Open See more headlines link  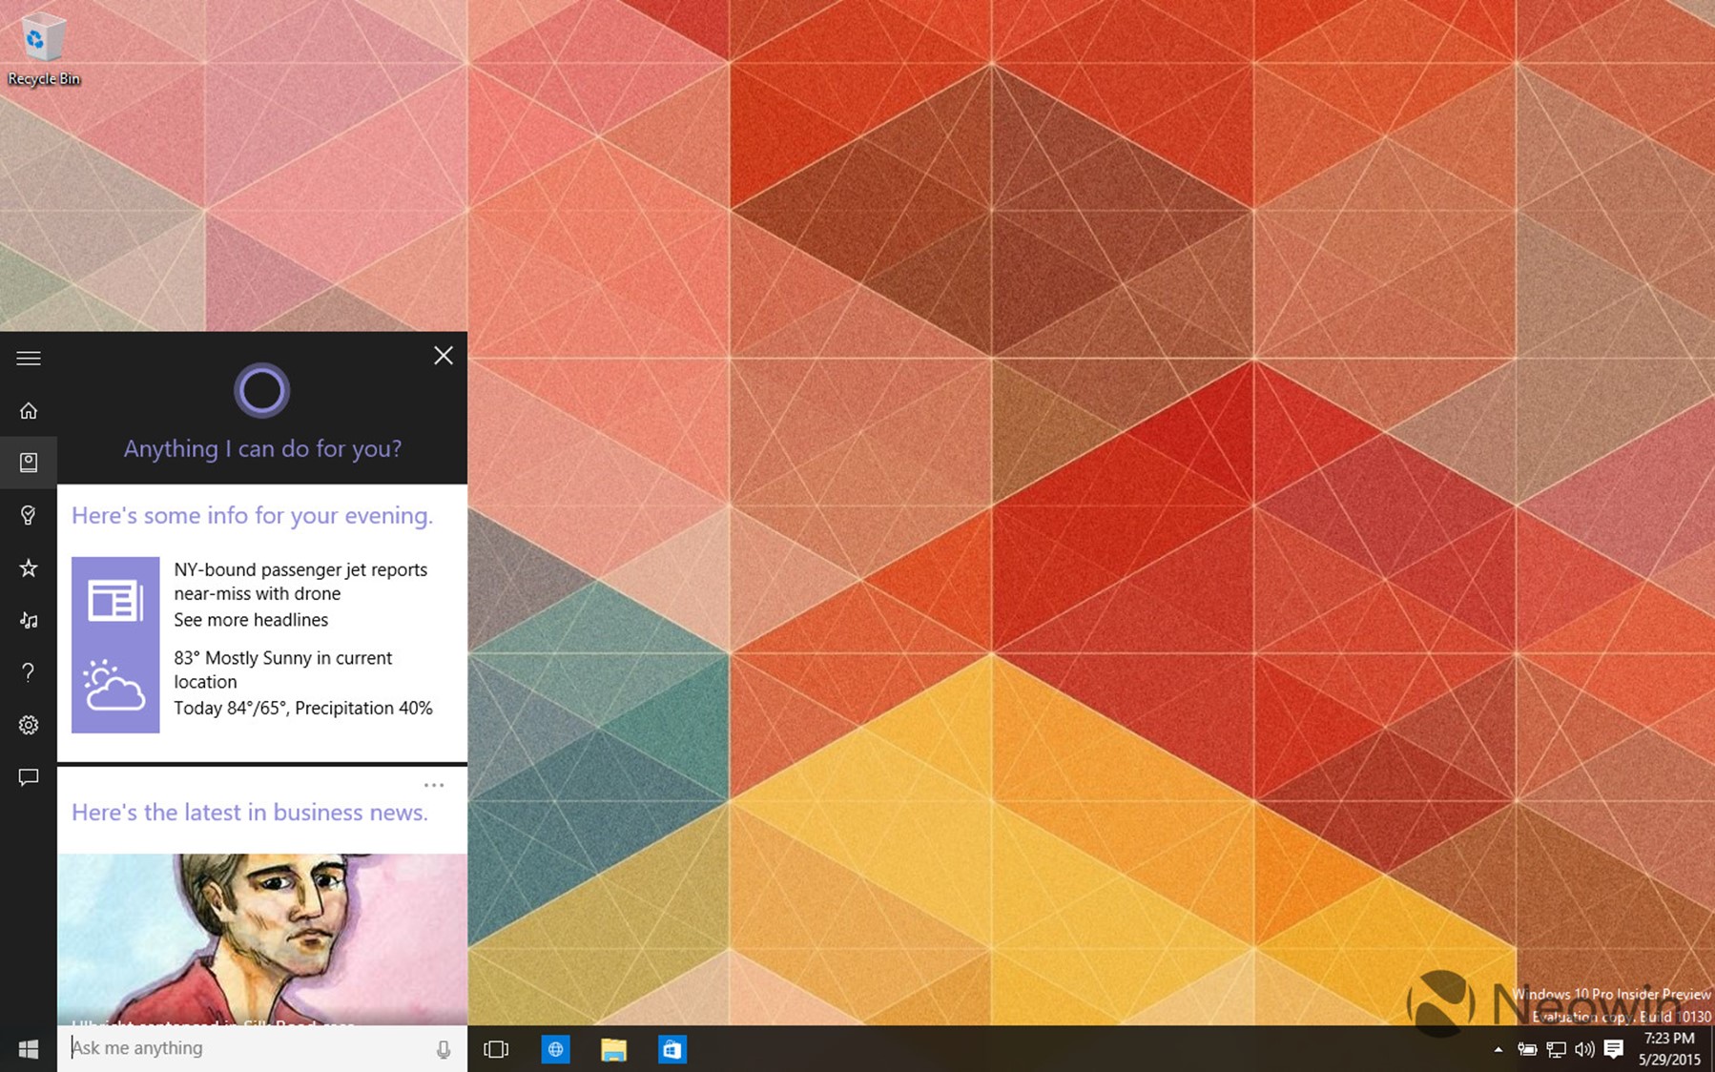(x=251, y=620)
